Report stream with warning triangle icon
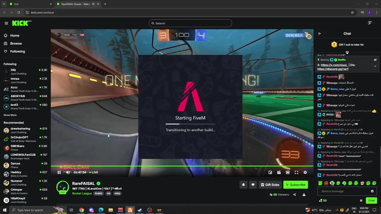Viewport: 381px width, 214px height. point(304,195)
